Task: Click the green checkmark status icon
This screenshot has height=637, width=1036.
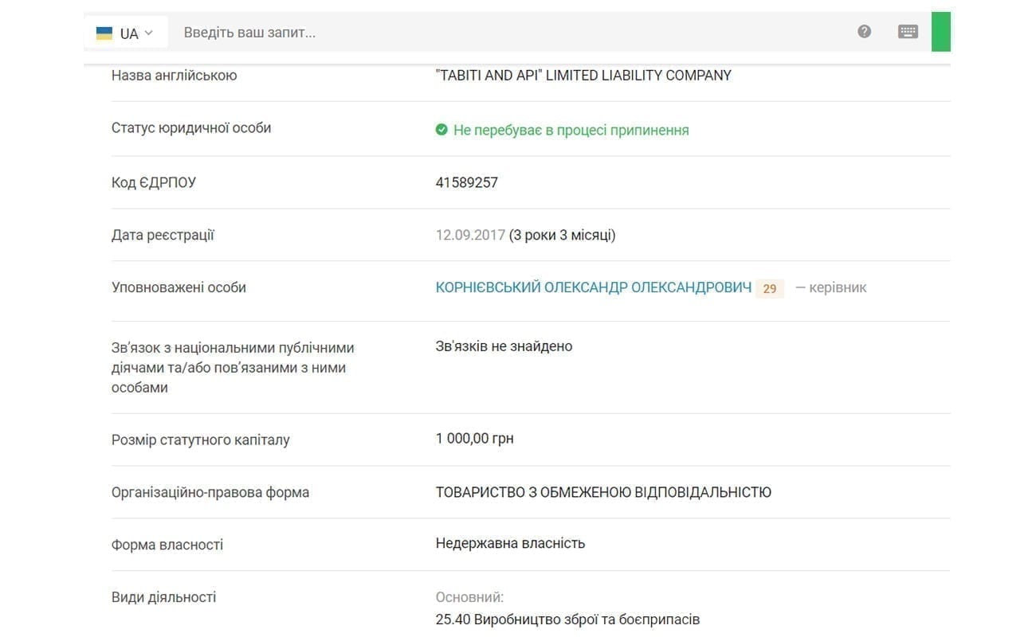Action: (x=441, y=130)
